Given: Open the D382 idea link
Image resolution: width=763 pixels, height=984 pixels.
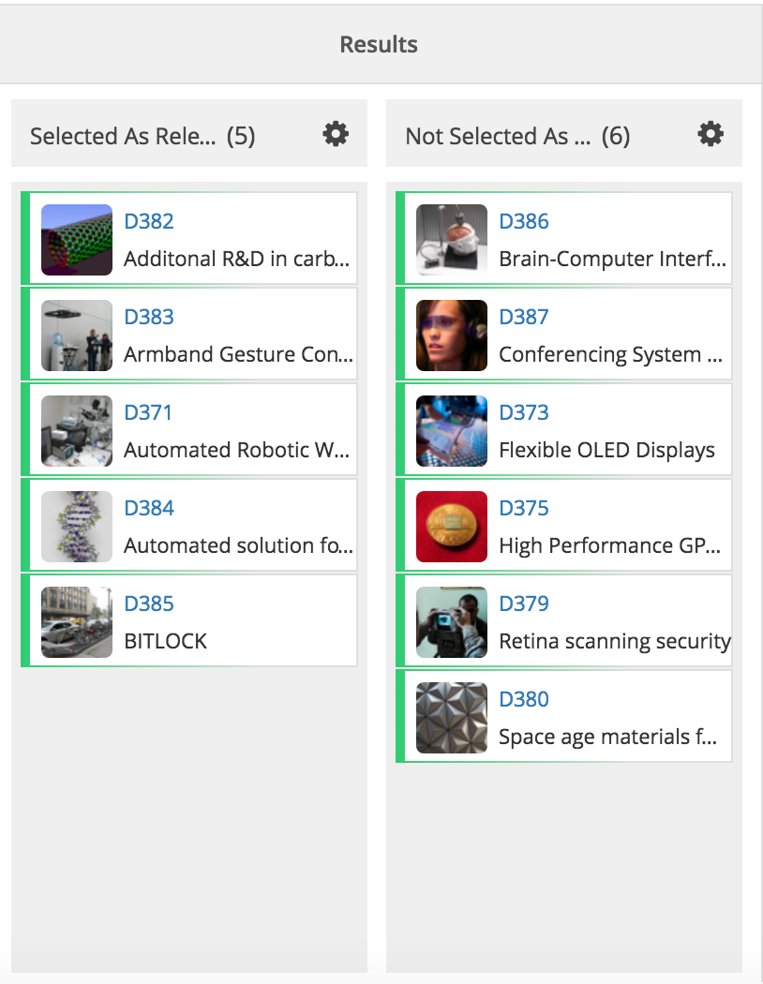Looking at the screenshot, I should [149, 221].
